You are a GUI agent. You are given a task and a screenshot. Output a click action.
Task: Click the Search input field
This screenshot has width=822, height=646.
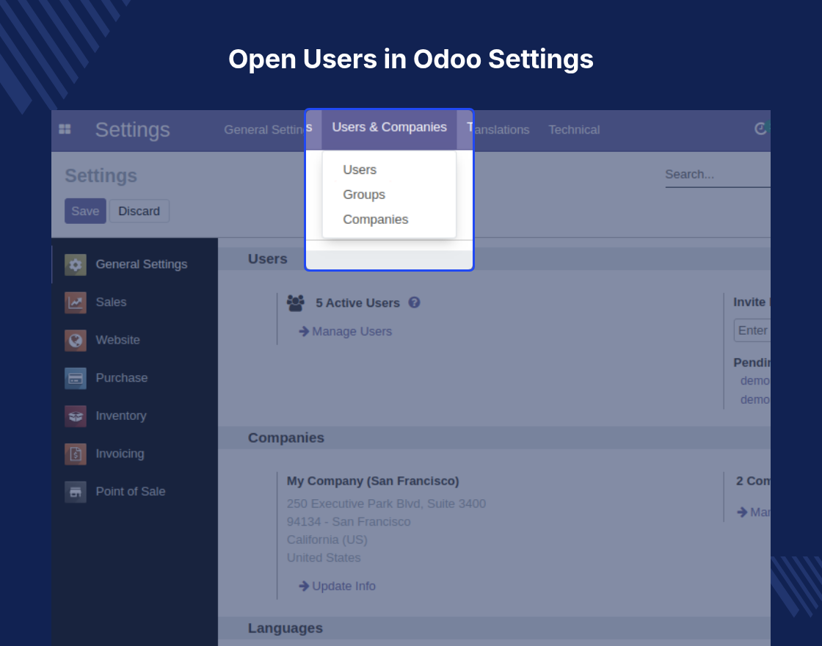tap(718, 175)
